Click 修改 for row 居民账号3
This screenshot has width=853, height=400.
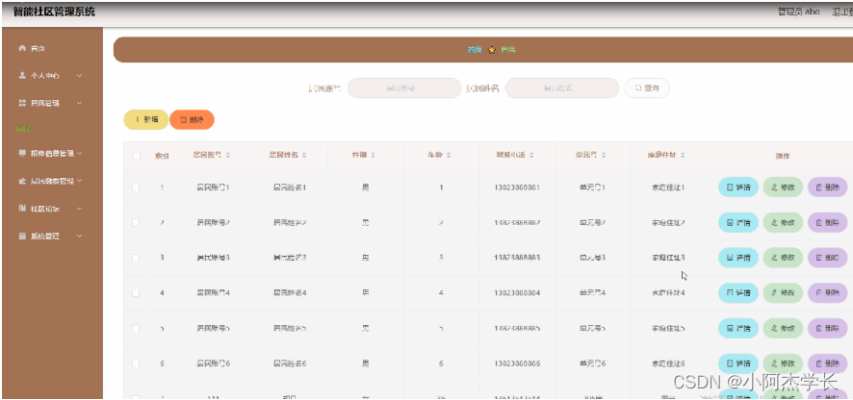(x=783, y=258)
